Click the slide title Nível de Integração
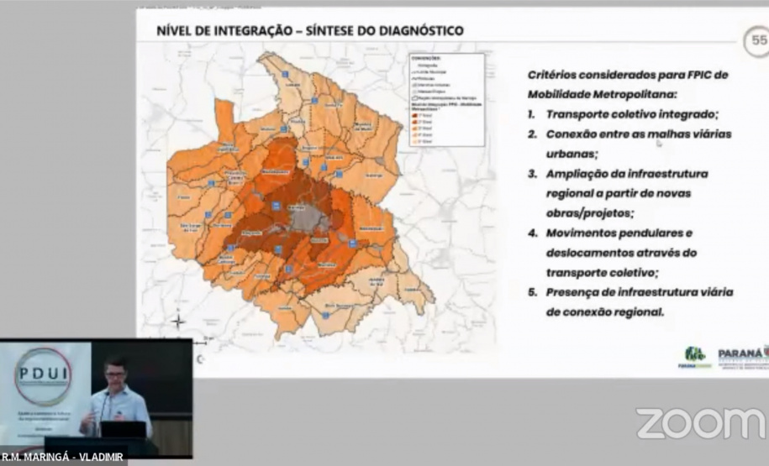Image resolution: width=769 pixels, height=466 pixels. [309, 31]
